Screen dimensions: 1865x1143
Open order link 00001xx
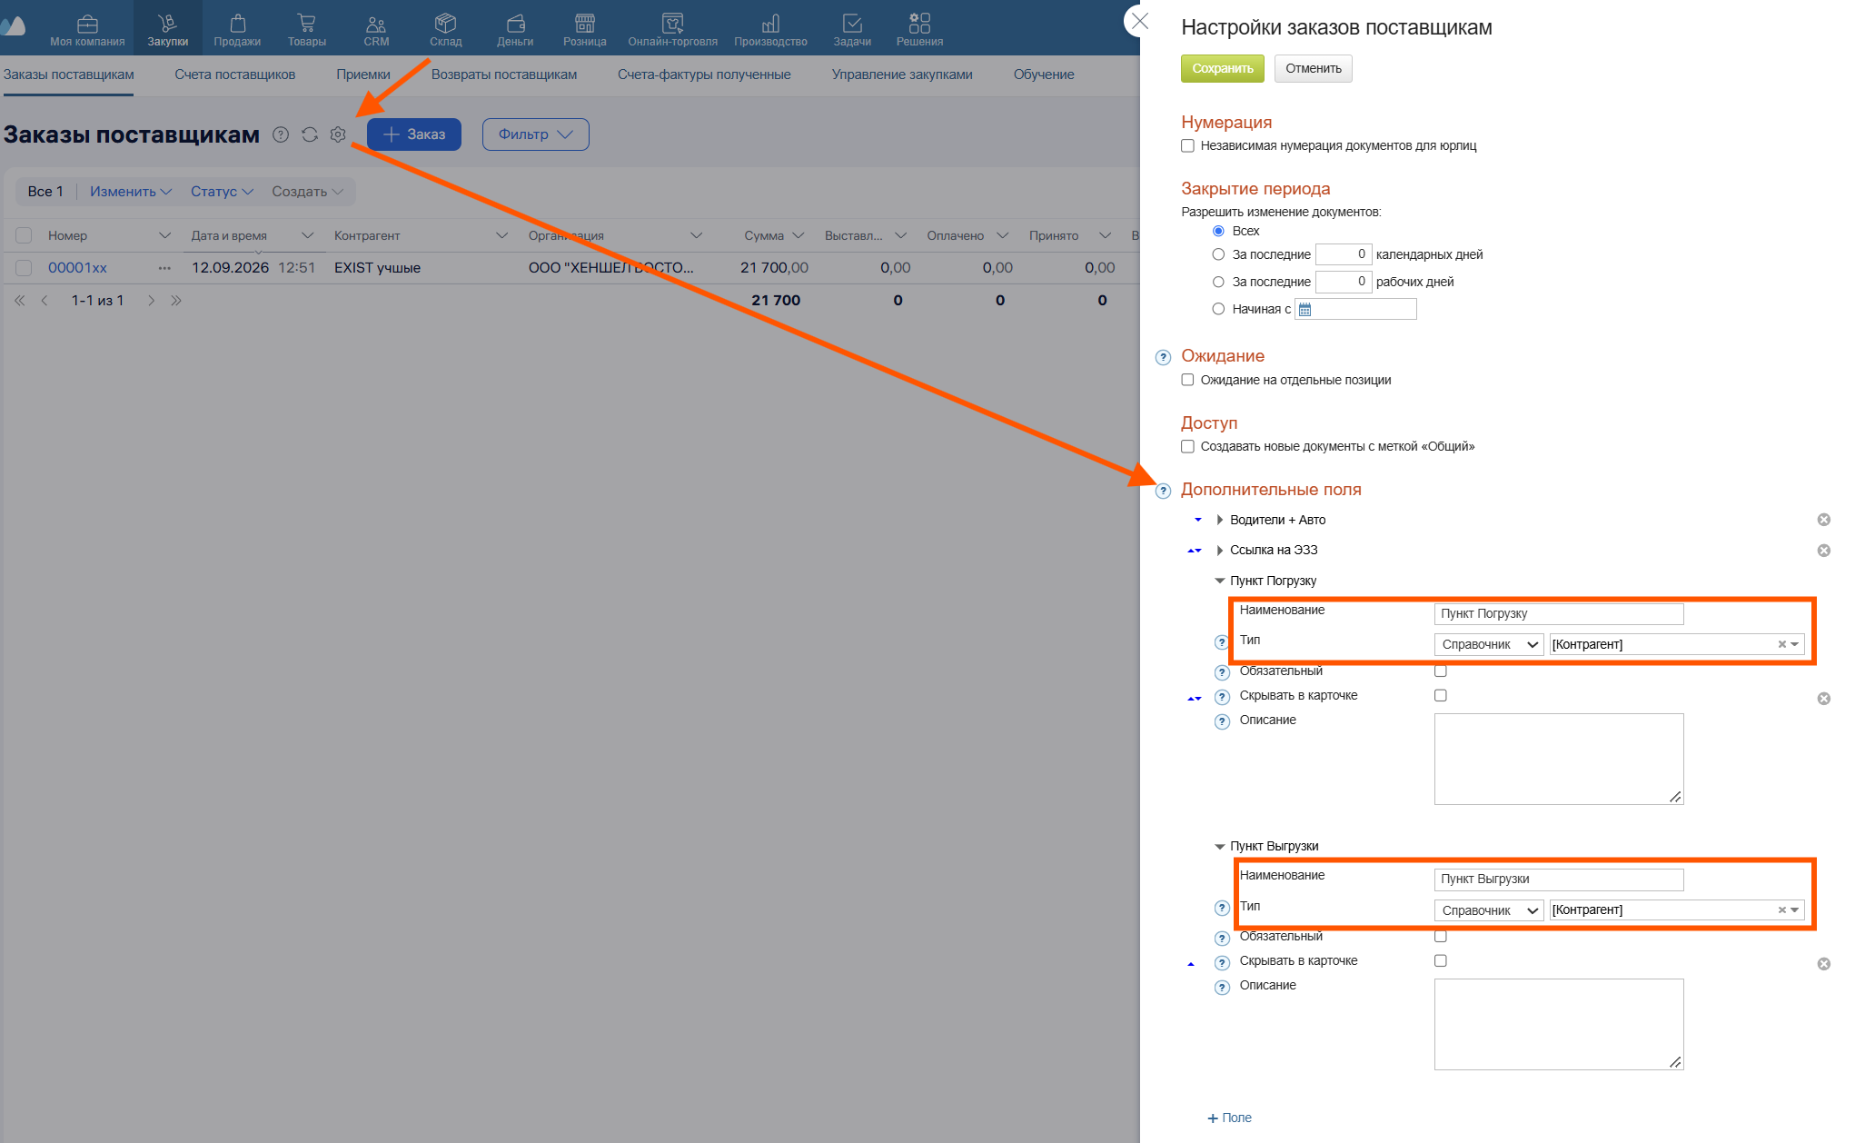click(77, 268)
